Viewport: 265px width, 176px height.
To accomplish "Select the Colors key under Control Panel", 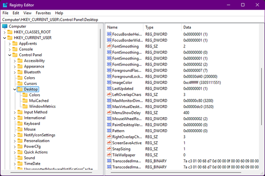I will click(30, 78).
